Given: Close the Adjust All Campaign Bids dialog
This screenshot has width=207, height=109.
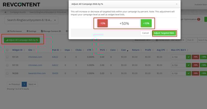Looking at the screenshot, I should [x=177, y=4].
